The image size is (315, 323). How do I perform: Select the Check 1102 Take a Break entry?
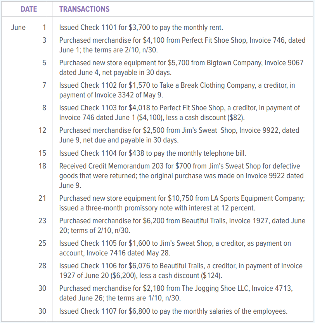tap(177, 90)
